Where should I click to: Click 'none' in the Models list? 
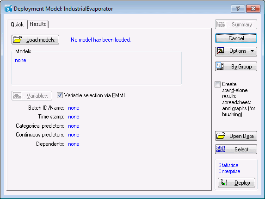pyautogui.click(x=20, y=60)
